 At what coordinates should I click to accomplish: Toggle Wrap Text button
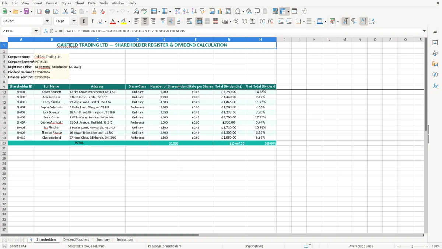tap(189, 21)
